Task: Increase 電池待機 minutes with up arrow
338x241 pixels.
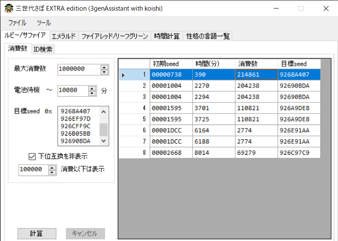Action: [92, 88]
